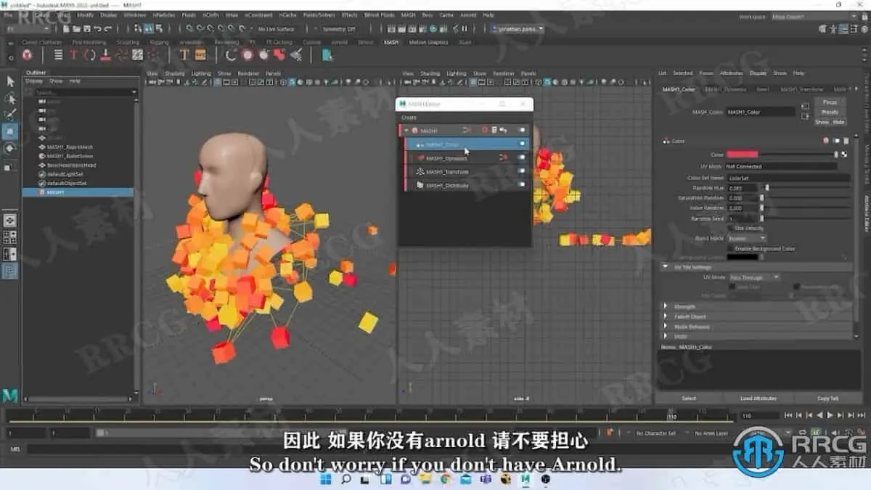Pick the Paint selection brush tool
Image resolution: width=871 pixels, height=490 pixels.
(10, 115)
